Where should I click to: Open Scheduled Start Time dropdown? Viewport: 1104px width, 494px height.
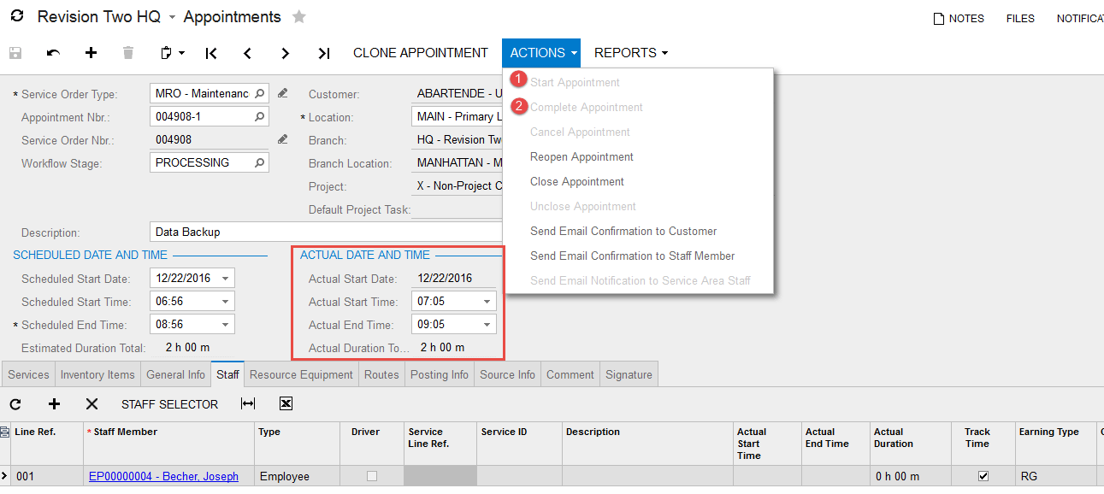(x=225, y=302)
